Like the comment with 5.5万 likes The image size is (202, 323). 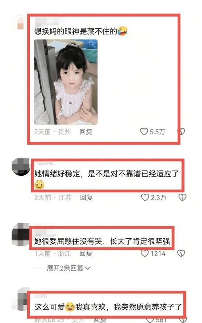pos(144,132)
